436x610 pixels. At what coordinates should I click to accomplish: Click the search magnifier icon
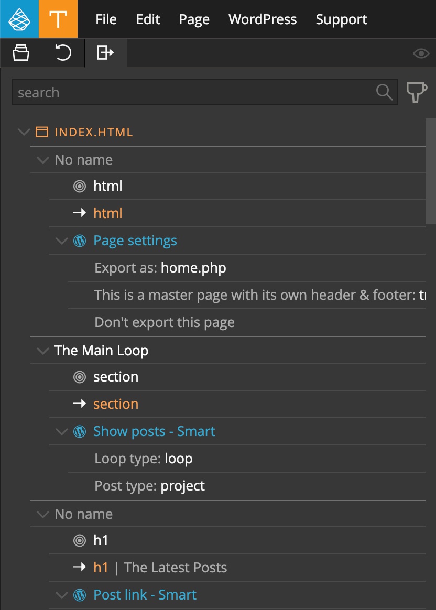[x=384, y=92]
